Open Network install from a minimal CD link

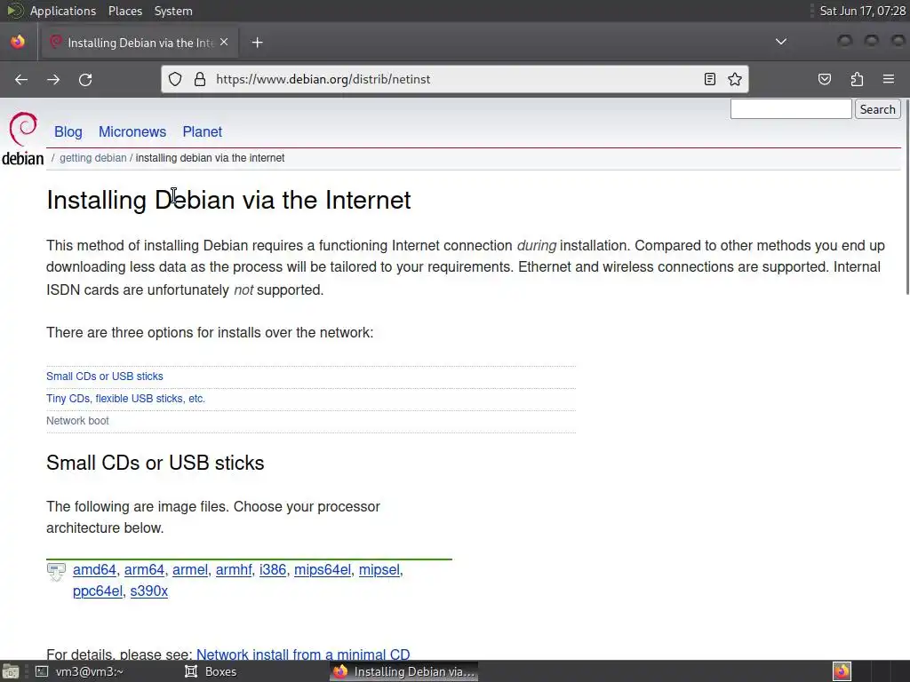tap(303, 654)
